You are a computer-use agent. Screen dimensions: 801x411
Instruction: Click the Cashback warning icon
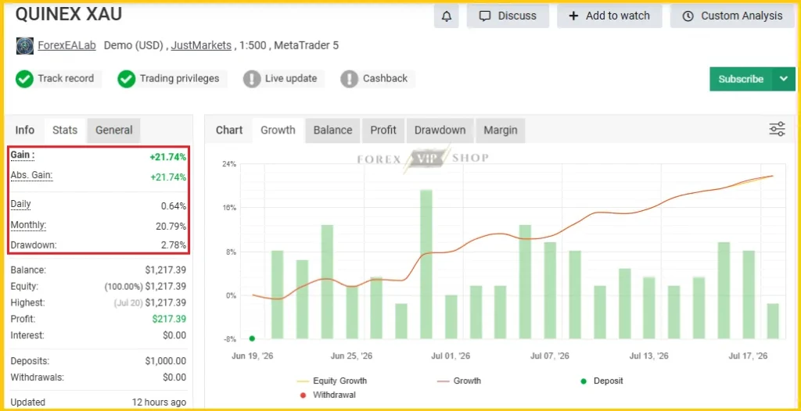(x=350, y=79)
